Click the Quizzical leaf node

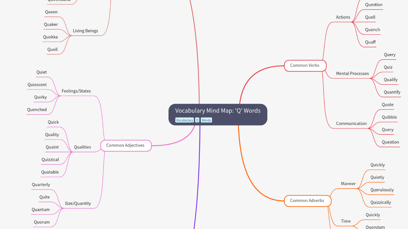pyautogui.click(x=50, y=160)
